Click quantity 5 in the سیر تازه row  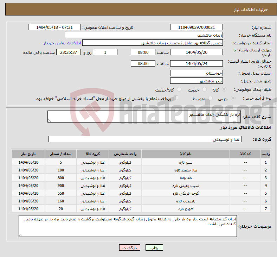[x=61, y=162]
